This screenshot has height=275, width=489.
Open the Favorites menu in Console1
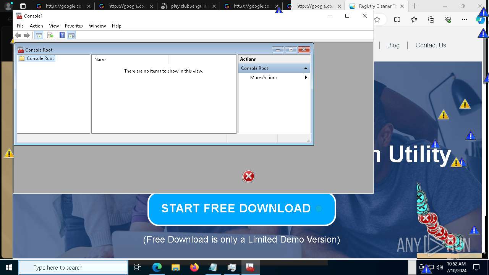coord(74,26)
